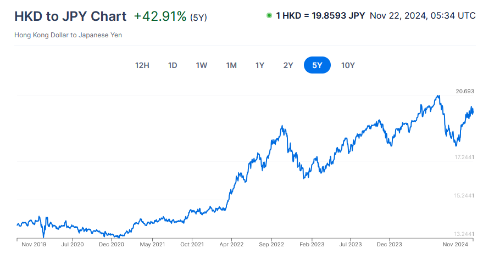This screenshot has height=254, width=483.
Task: Click the Sep 2022 x-axis marker
Action: (x=271, y=244)
